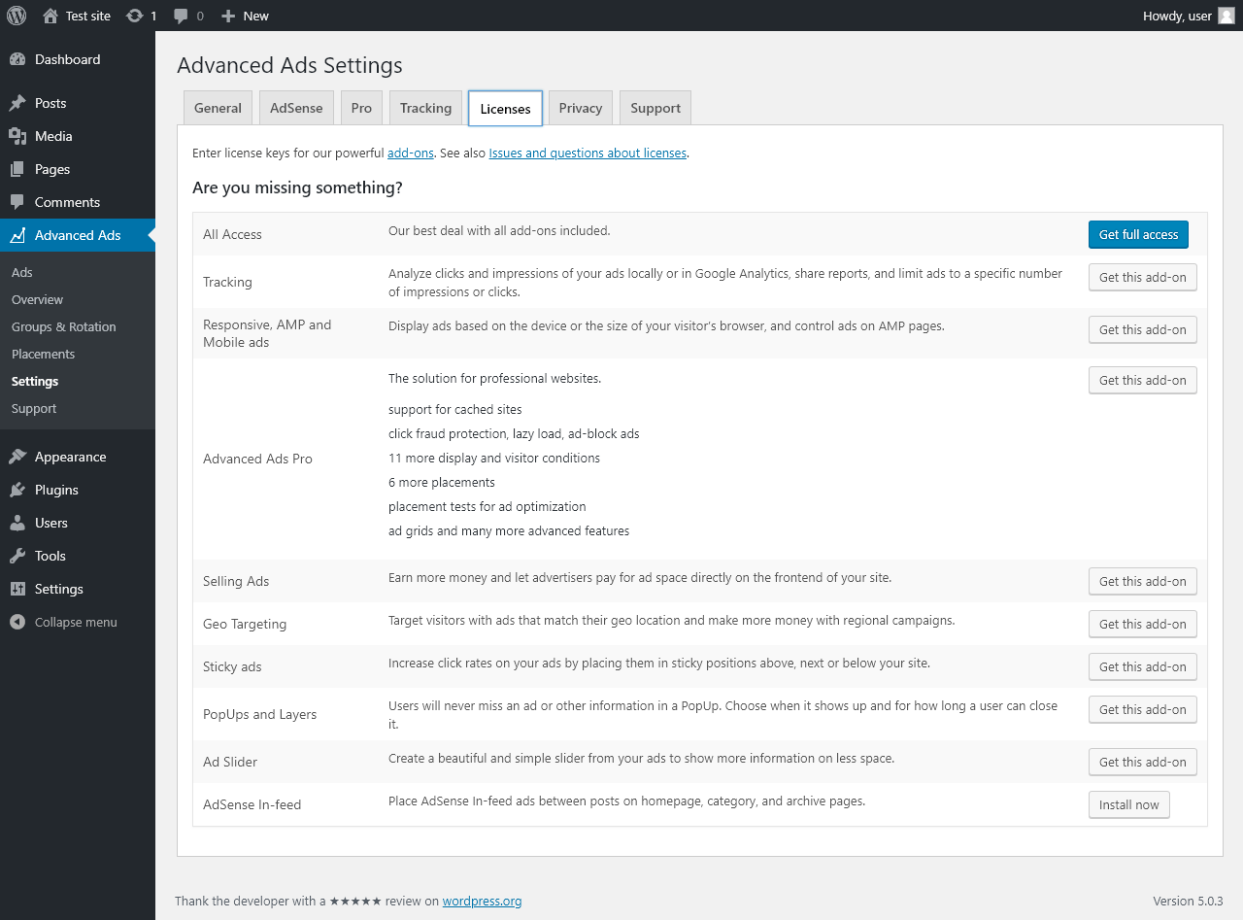
Task: Switch to the Support tab
Action: 655,108
